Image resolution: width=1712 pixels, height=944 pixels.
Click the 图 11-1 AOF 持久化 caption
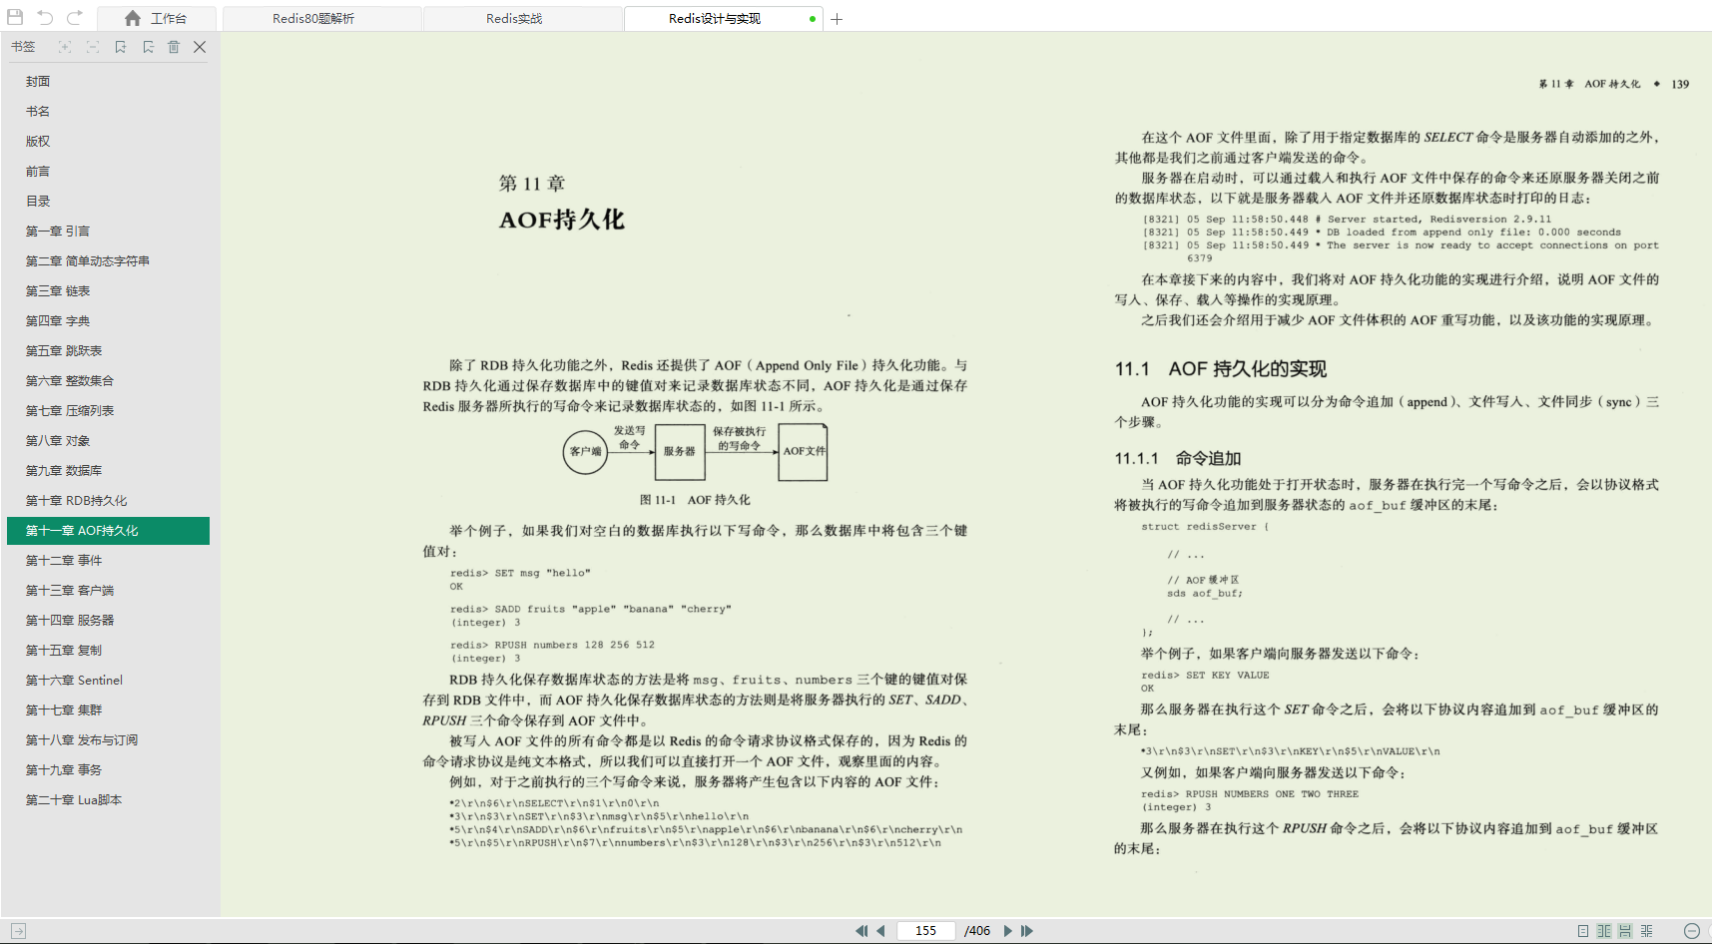695,500
